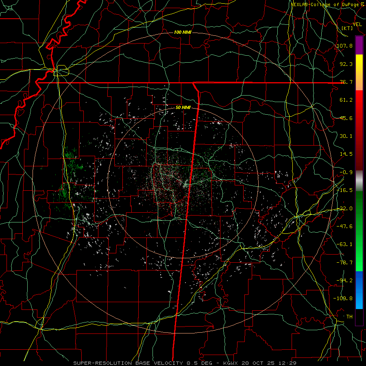Screen dimensions: 366x366
Task: Click the [KT] units label
Action: [x=347, y=28]
